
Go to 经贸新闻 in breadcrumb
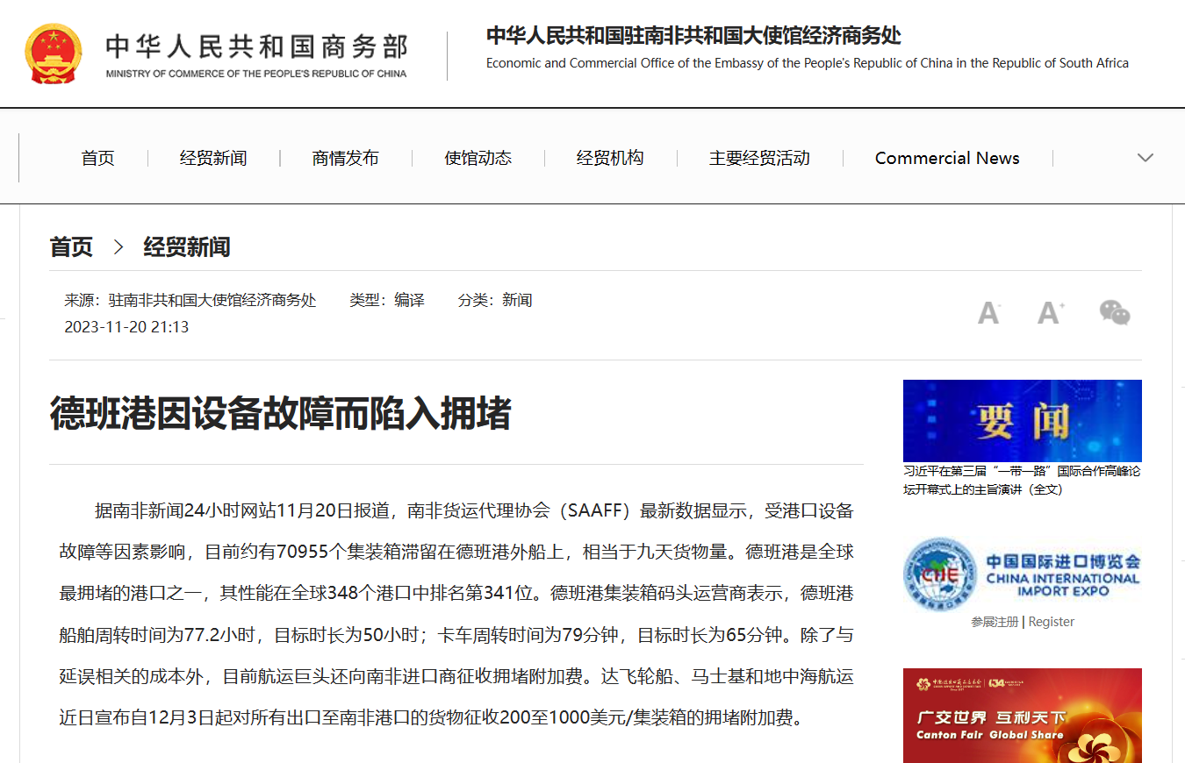coord(187,247)
